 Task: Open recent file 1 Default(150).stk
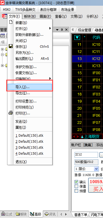point(30,135)
